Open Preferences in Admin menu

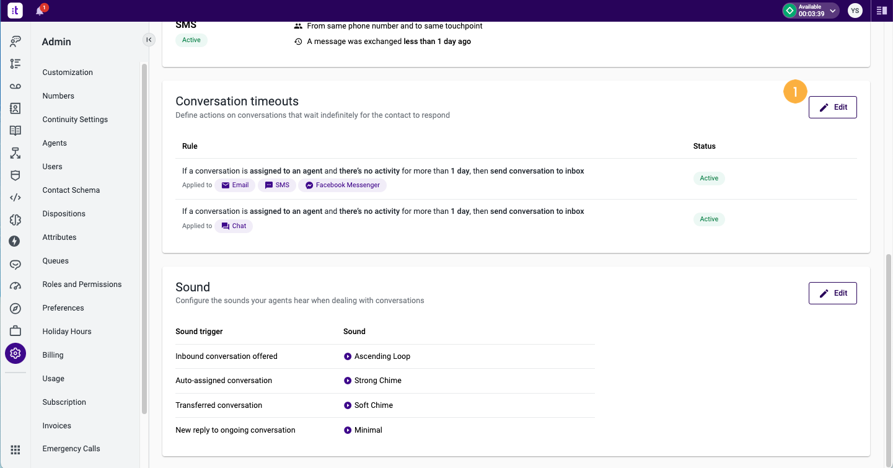point(63,308)
